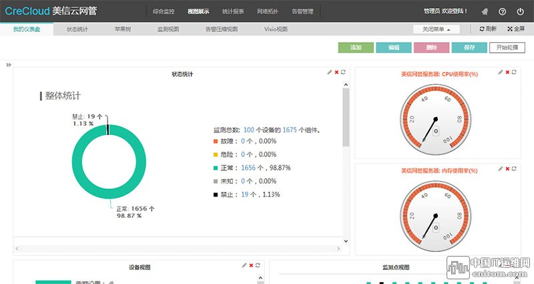
Task: Open the 关闭菜单 dropdown
Action: (440, 29)
